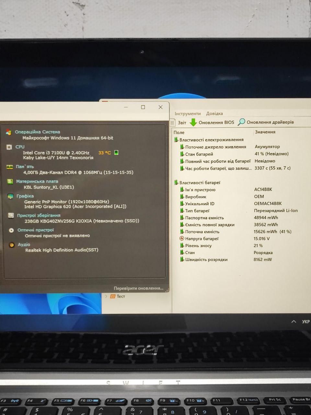The image size is (311, 415).
Task: Select the Тип батареї row
Action: (241, 211)
